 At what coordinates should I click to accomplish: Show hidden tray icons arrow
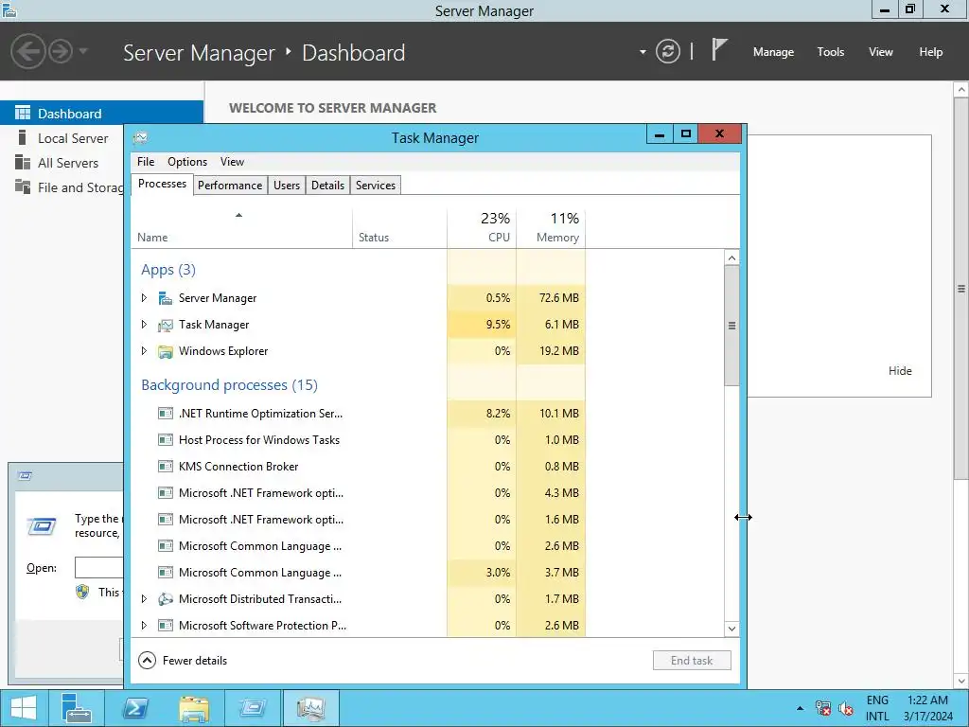click(x=801, y=708)
